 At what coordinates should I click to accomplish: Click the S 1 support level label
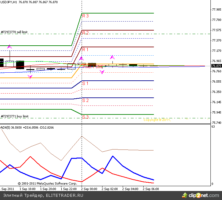[85, 83]
